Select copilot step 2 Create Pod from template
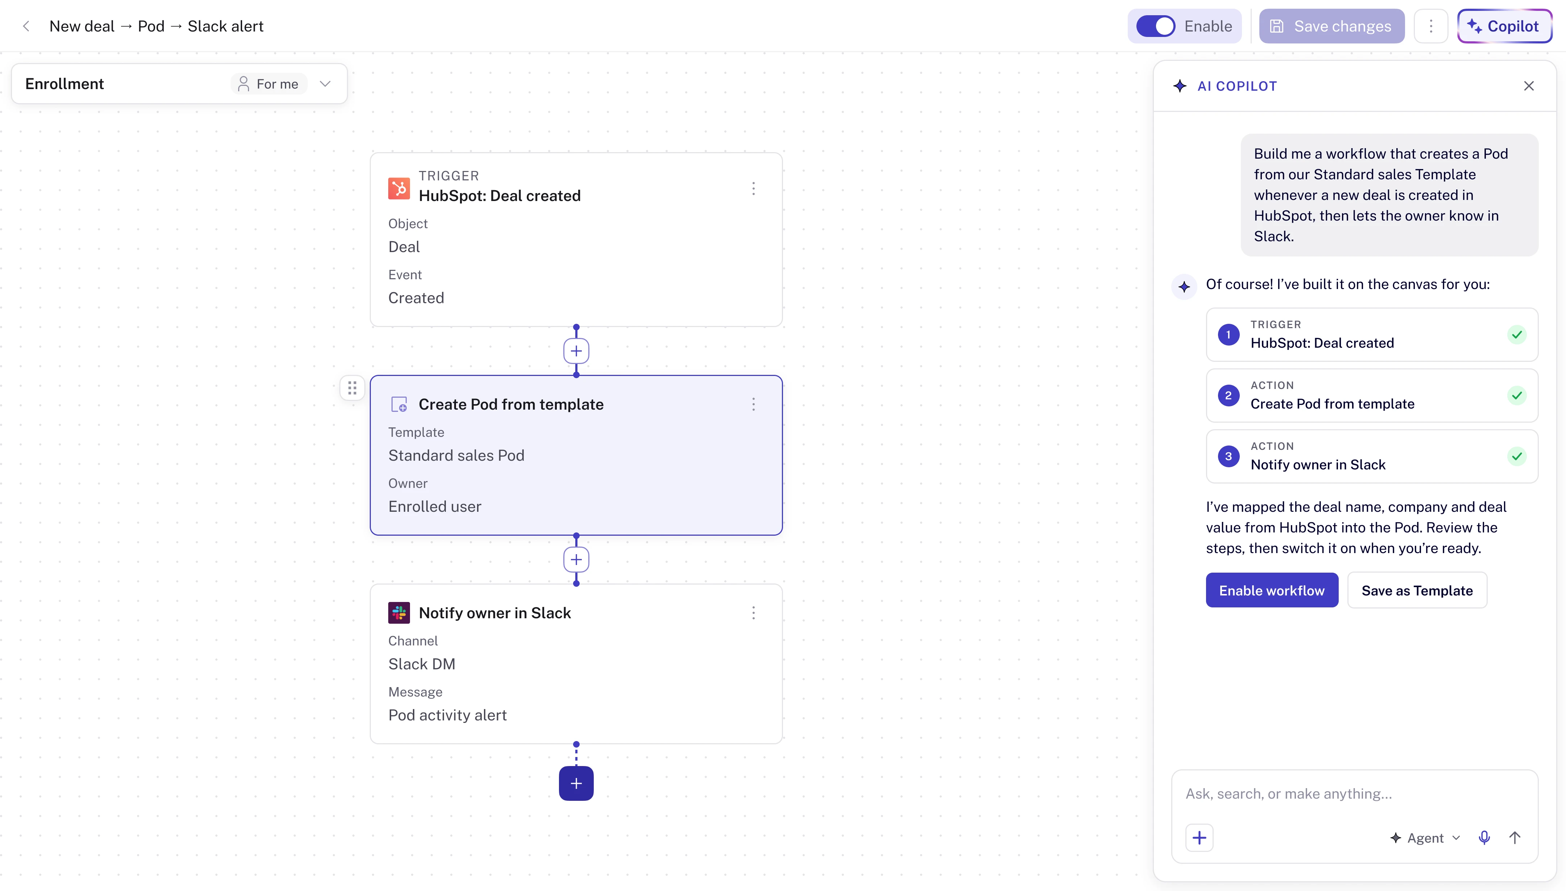Viewport: 1566px width, 891px height. (1371, 395)
